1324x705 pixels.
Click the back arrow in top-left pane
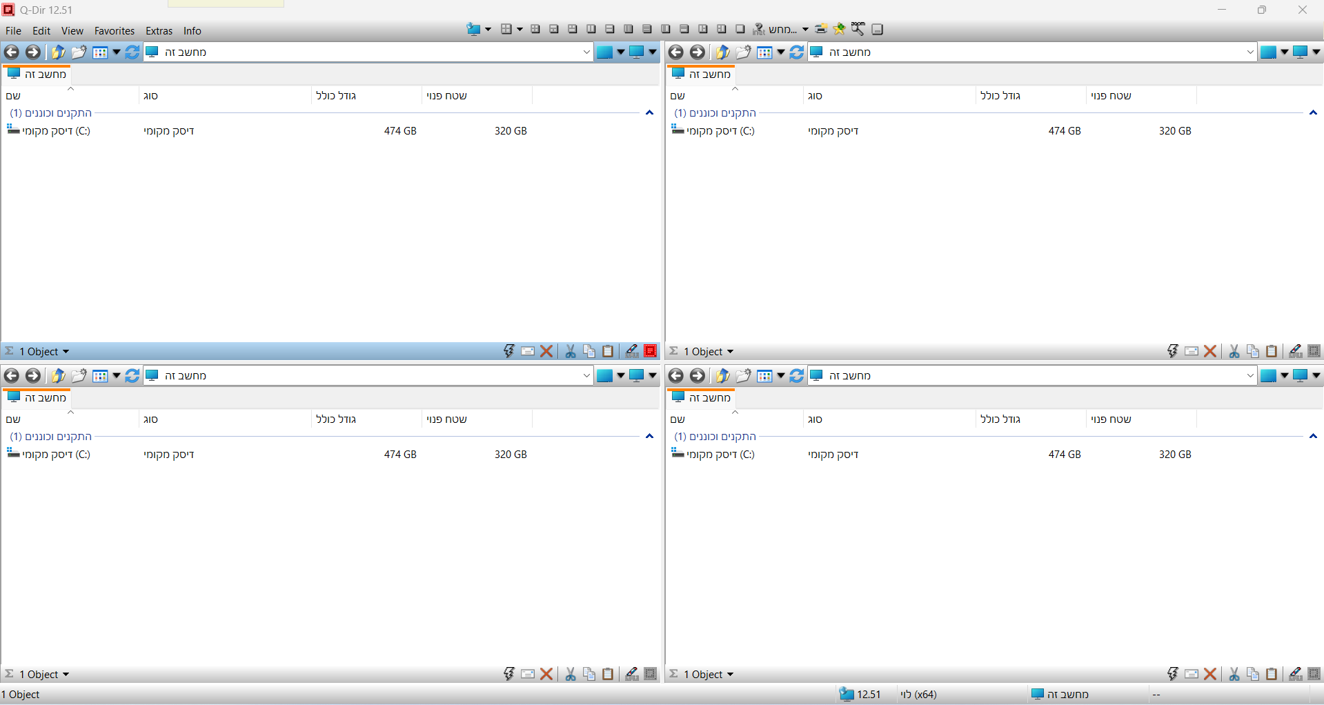[12, 52]
